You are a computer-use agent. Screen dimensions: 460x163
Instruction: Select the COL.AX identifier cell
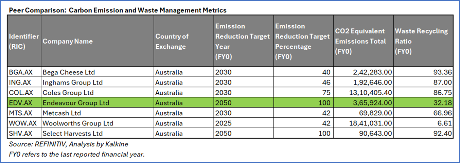pyautogui.click(x=24, y=92)
